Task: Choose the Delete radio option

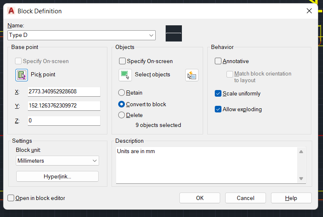Action: click(x=122, y=115)
